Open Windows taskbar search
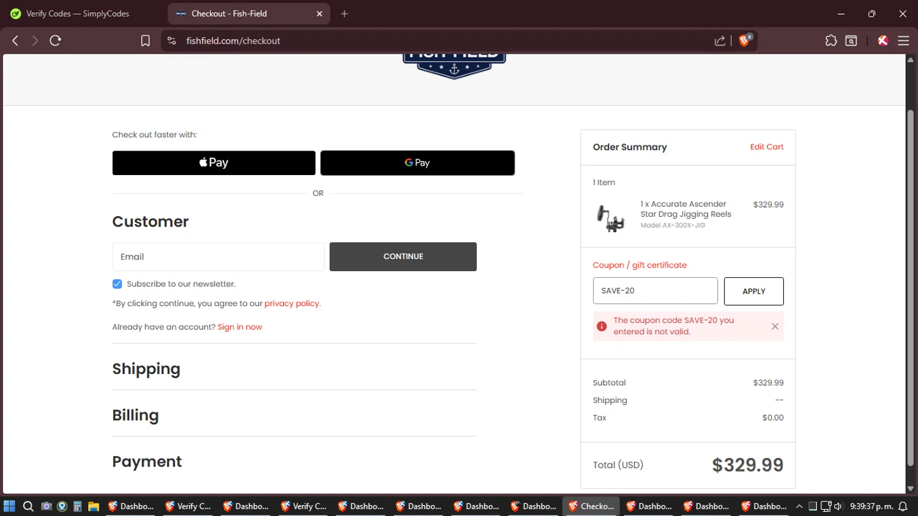The image size is (918, 516). coord(28,506)
